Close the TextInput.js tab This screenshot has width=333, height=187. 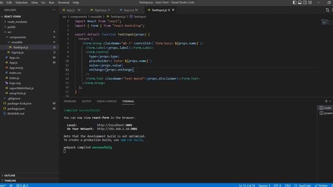pyautogui.click(x=173, y=10)
